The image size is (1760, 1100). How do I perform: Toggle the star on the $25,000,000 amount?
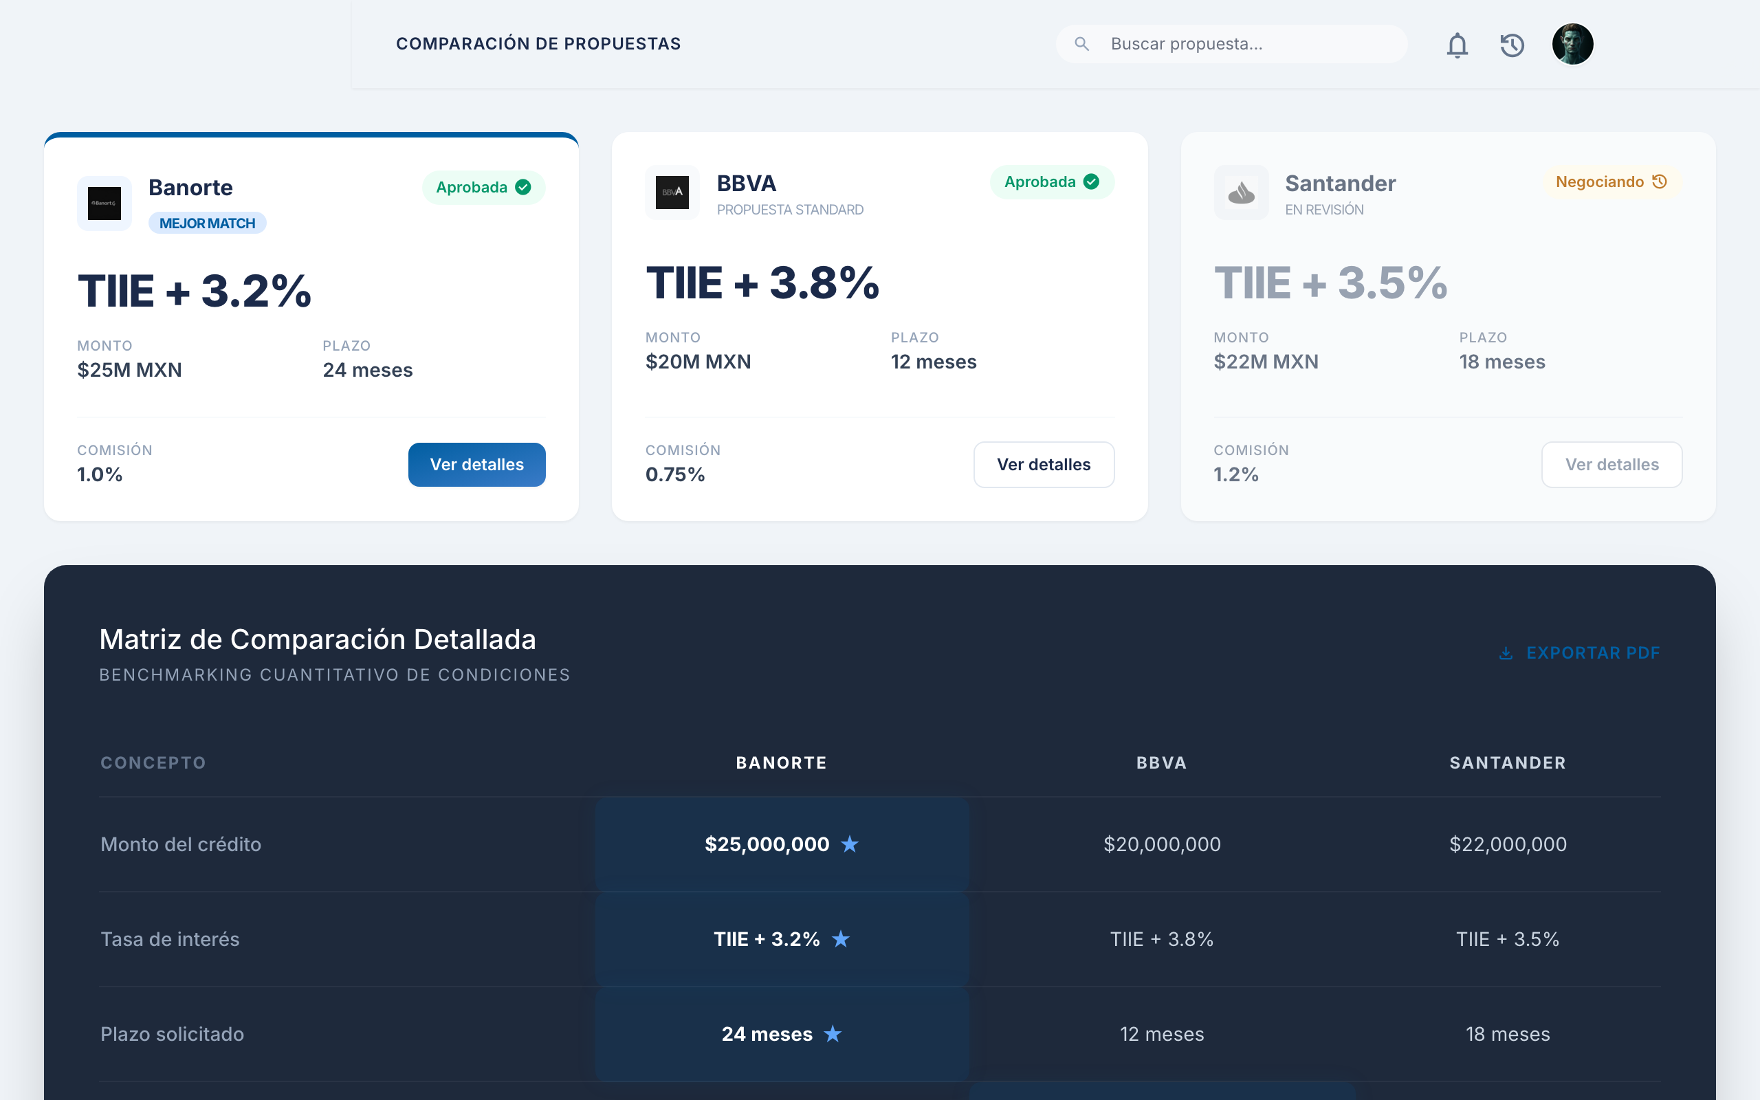click(850, 845)
